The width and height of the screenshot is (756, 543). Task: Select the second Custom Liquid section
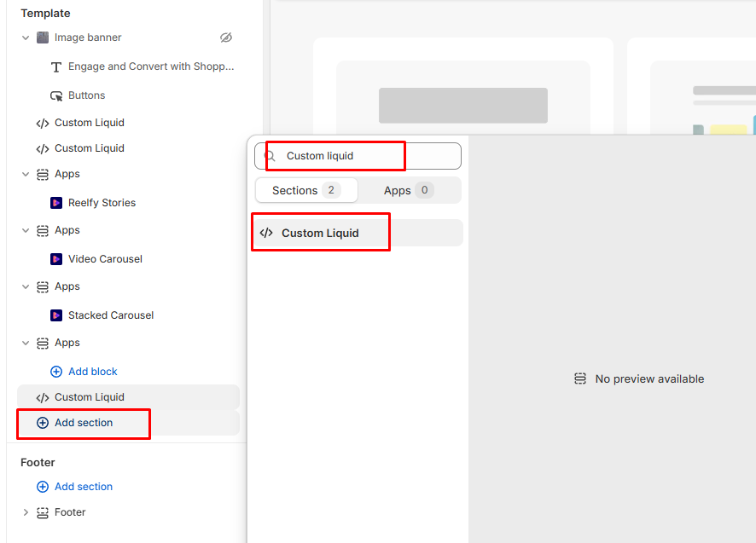pos(90,148)
